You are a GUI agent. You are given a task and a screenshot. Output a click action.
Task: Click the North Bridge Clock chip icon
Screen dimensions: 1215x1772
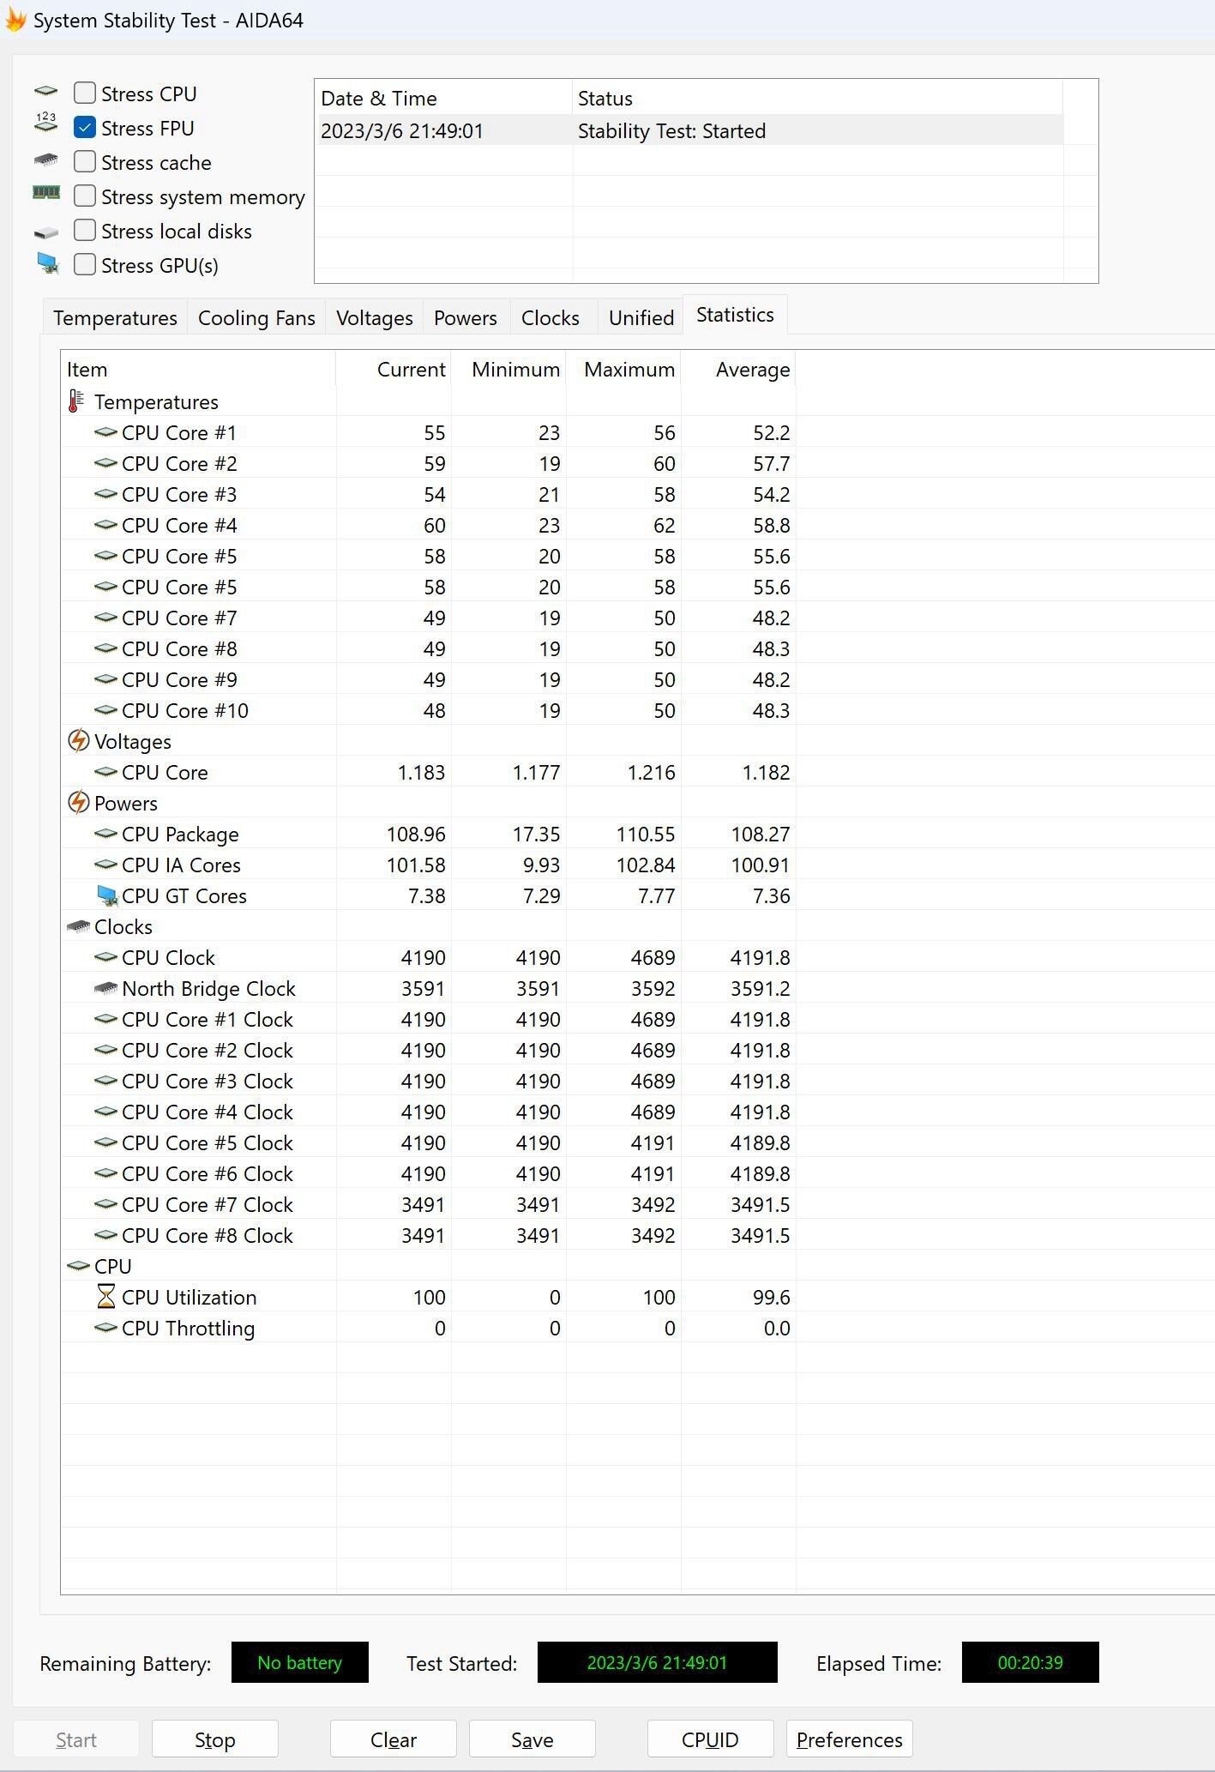point(105,988)
